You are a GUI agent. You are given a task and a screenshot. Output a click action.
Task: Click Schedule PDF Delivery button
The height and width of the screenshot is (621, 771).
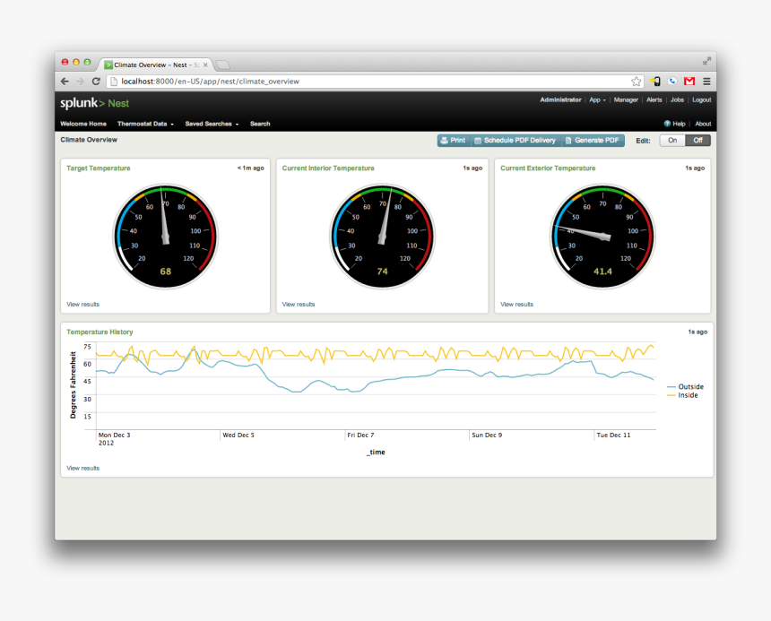(x=515, y=141)
